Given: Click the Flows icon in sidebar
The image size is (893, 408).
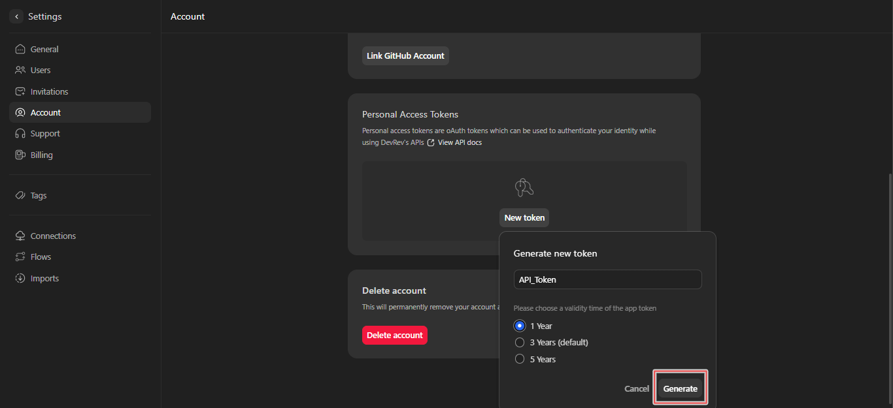Looking at the screenshot, I should [20, 257].
